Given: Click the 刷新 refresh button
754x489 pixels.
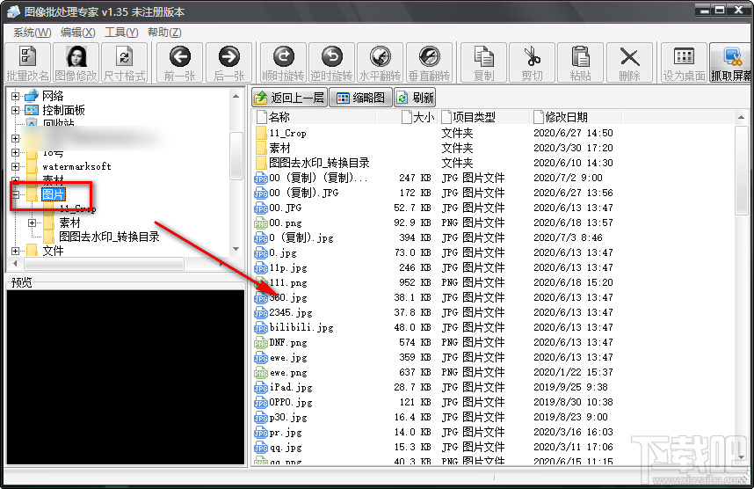Looking at the screenshot, I should click(x=415, y=98).
